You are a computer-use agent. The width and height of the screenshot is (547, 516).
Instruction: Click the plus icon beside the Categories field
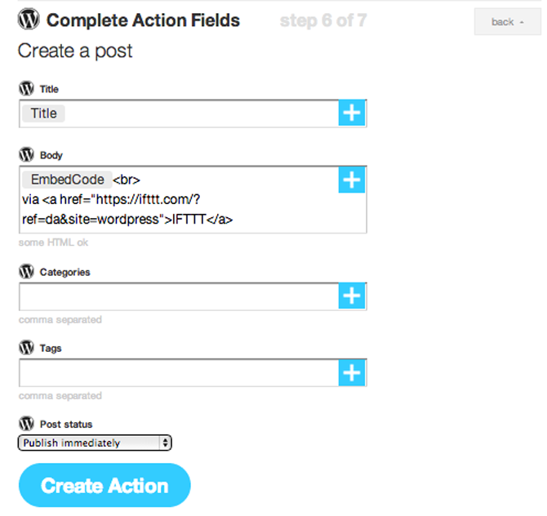(352, 296)
